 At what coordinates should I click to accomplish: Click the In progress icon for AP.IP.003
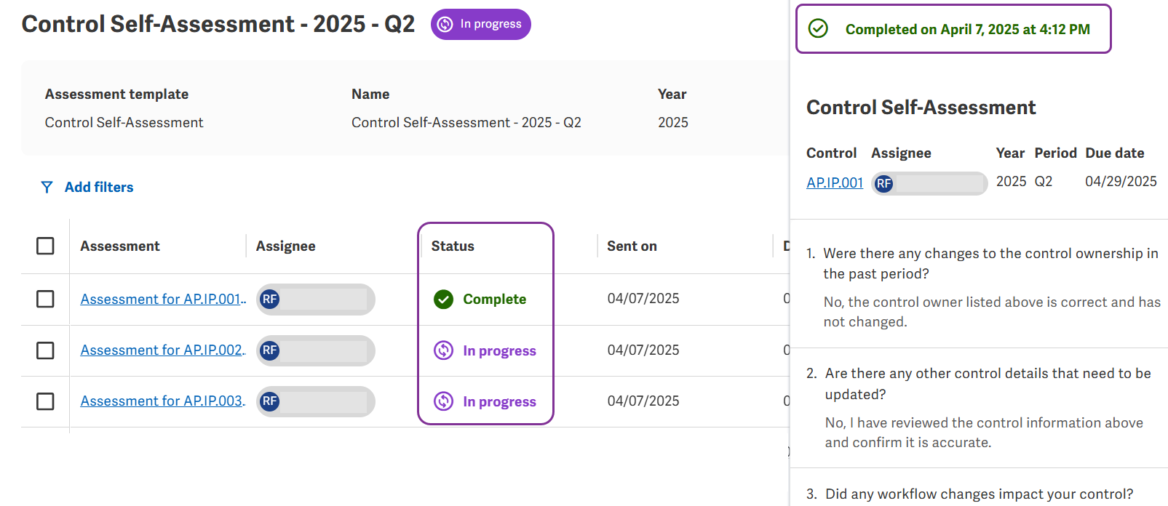coord(443,401)
